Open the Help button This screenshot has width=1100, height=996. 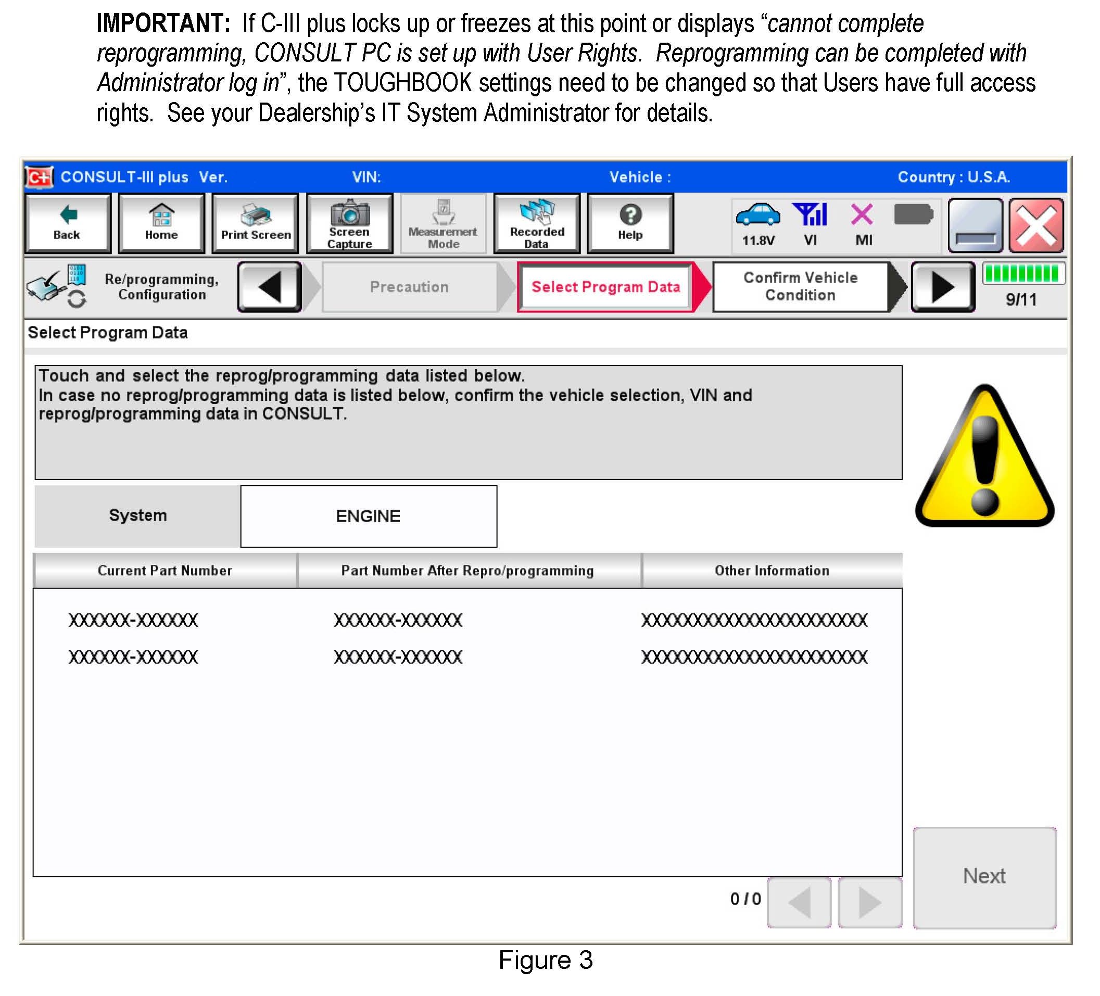630,223
